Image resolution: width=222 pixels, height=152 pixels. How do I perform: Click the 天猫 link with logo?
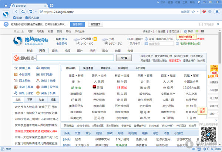98,87
